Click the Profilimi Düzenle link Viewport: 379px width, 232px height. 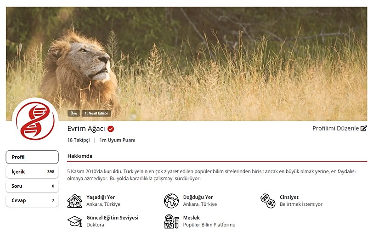point(335,128)
